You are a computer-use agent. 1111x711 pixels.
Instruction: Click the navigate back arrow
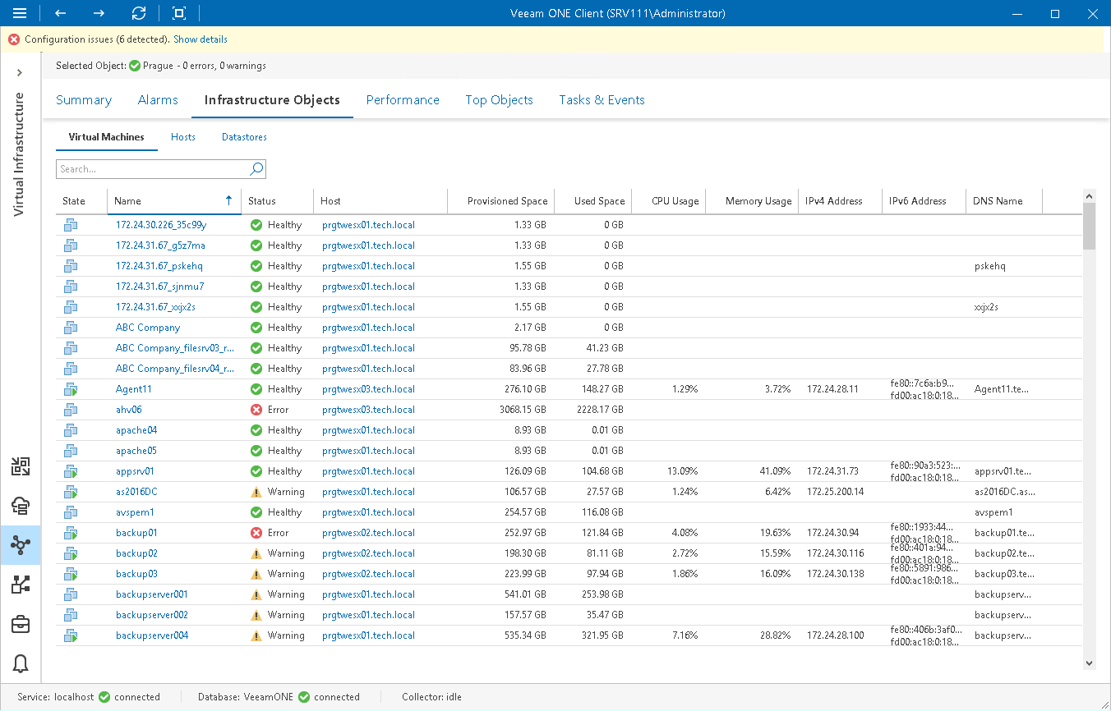pyautogui.click(x=59, y=13)
